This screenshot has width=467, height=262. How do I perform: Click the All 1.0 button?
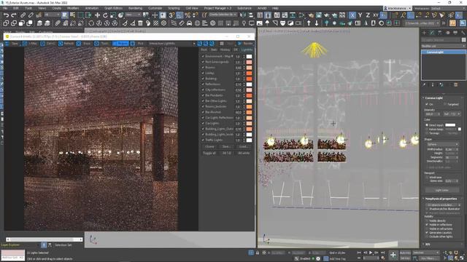click(226, 153)
